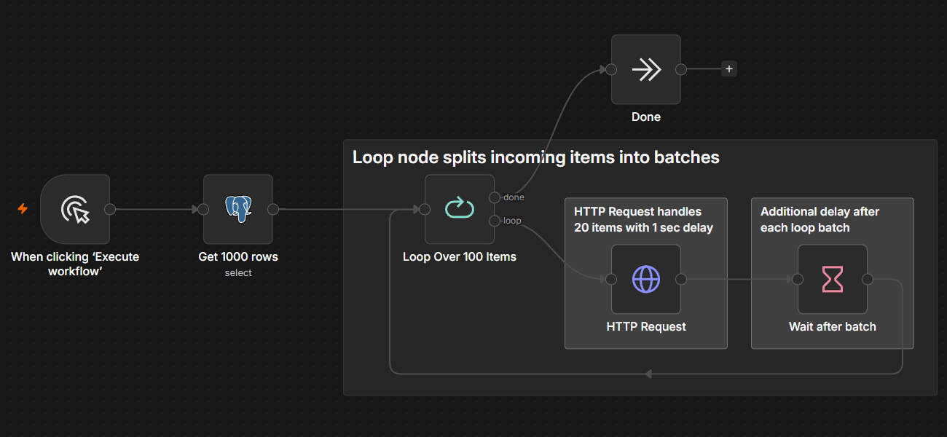Select the Loop Over Items node icon

point(460,209)
